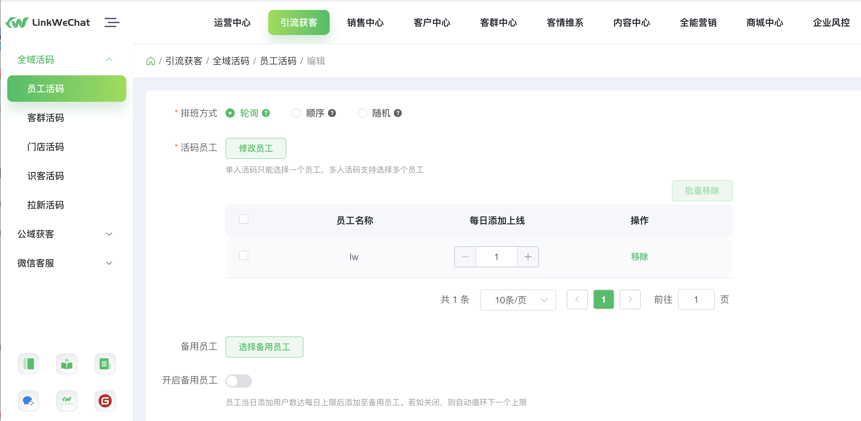Screen dimensions: 861x421
Task: Open the reading book person icon
Action: pyautogui.click(x=66, y=364)
